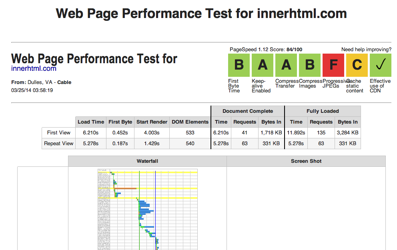Click the First Byte column header
The image size is (397, 250).
coord(120,122)
